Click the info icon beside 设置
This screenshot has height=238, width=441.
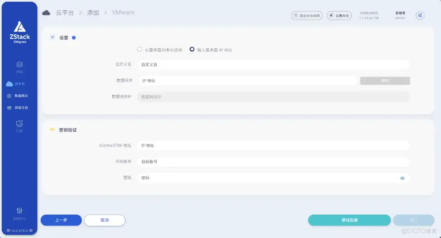[73, 37]
